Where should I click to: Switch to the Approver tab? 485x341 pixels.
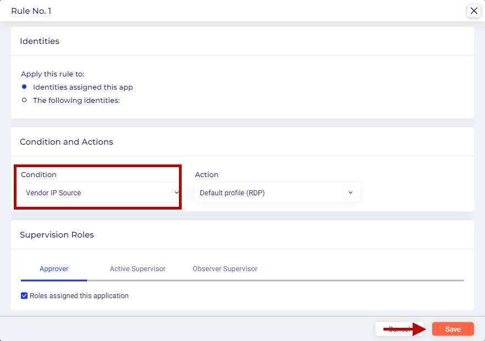[x=54, y=269]
